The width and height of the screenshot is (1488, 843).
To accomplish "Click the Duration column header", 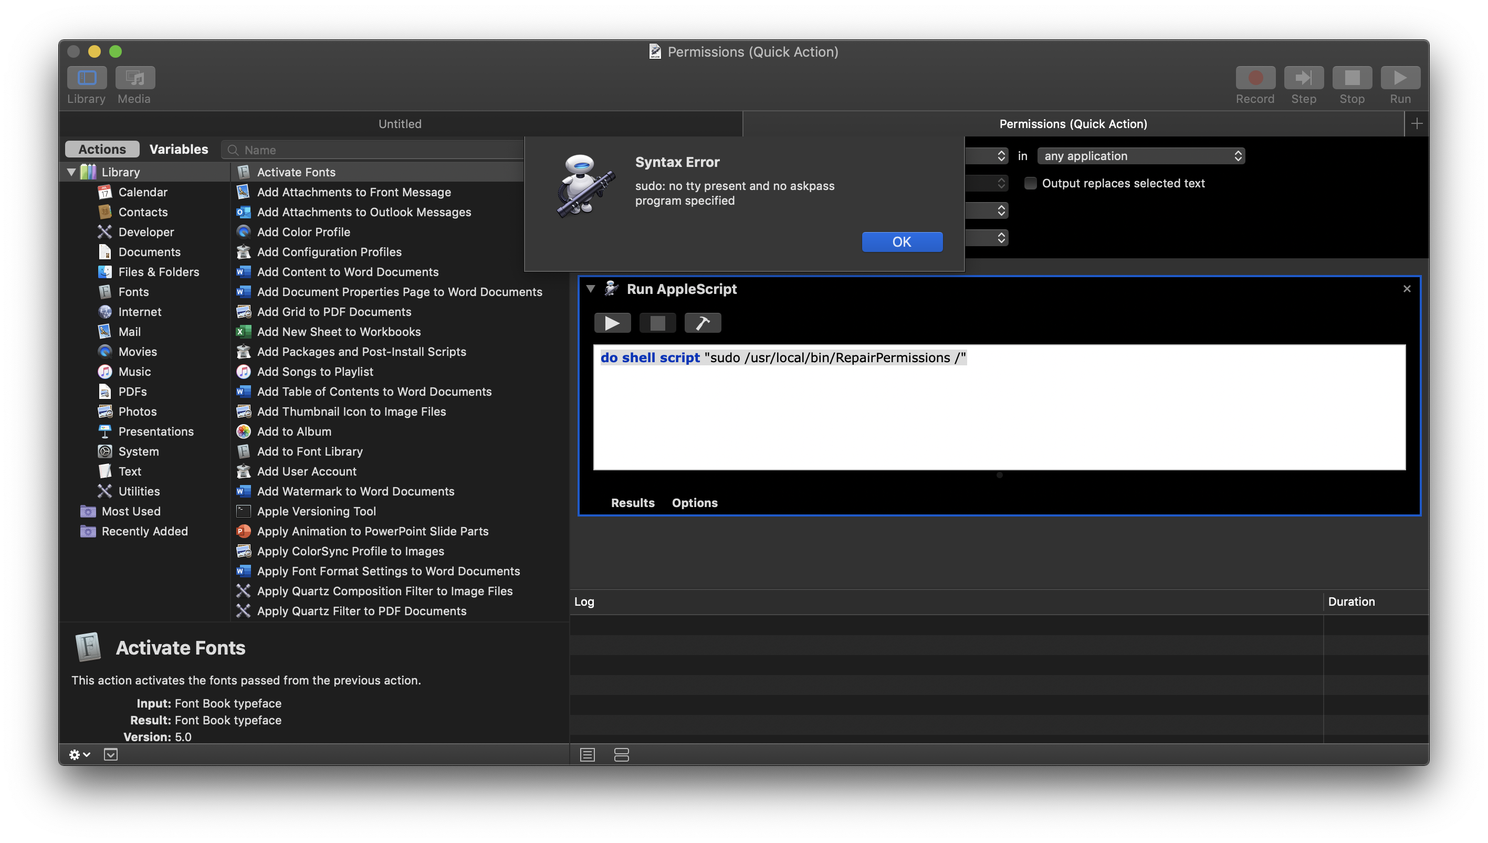I will (x=1375, y=602).
